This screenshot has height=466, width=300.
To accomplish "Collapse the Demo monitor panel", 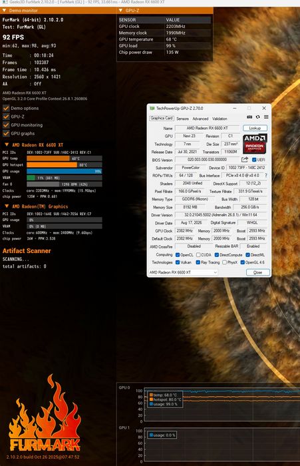I will pyautogui.click(x=4, y=11).
